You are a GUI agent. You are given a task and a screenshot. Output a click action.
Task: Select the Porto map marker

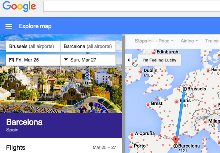[x=131, y=147]
